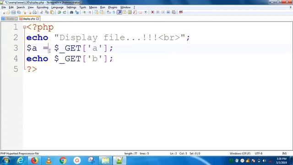Toggle Synchronize Vertical Scrolling button
293x165 pixels.
click(96, 12)
